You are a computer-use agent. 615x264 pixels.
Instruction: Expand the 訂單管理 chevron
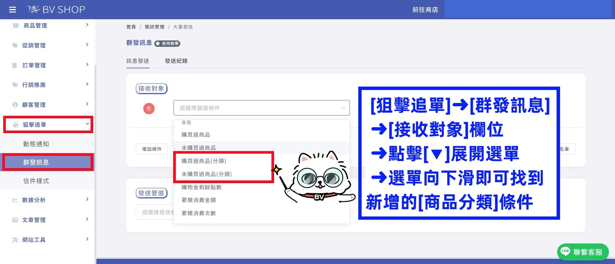87,65
